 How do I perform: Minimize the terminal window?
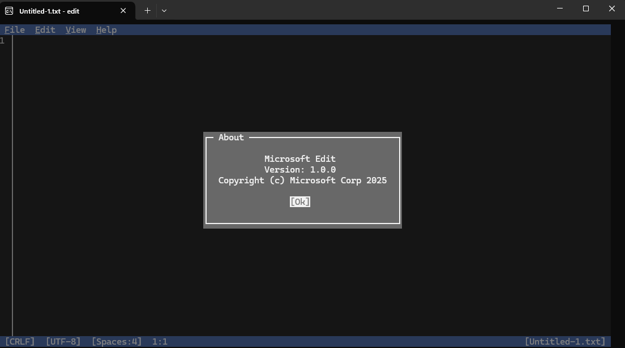(x=560, y=8)
